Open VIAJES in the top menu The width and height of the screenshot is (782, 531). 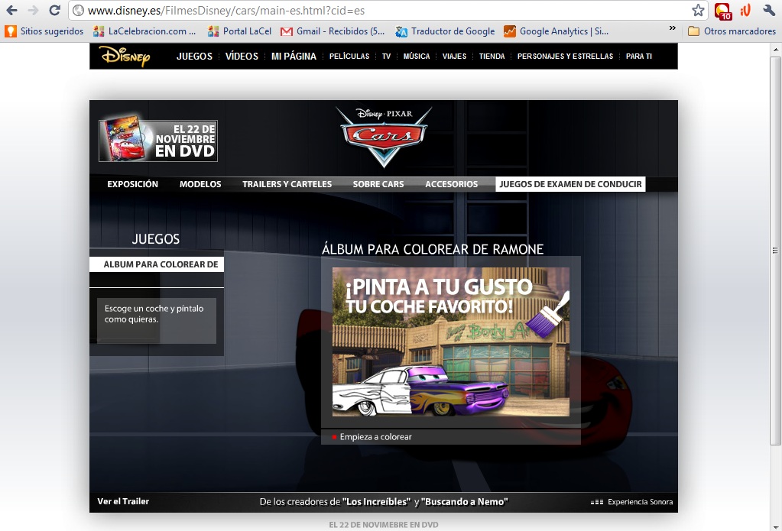tap(454, 57)
